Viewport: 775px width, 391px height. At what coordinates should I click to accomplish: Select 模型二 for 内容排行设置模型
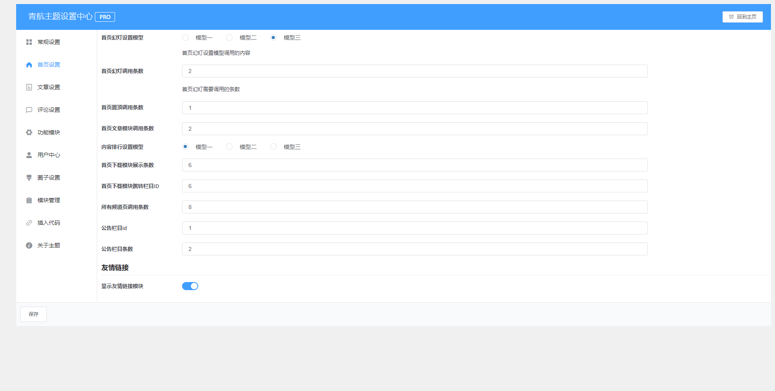(229, 147)
